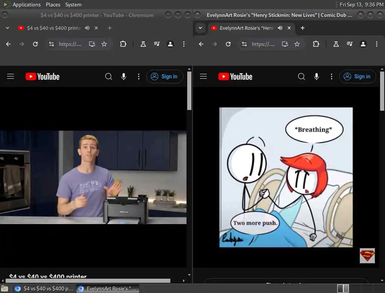Open YouTube search in right window
Screen dimensions: 385x293
click(x=302, y=76)
